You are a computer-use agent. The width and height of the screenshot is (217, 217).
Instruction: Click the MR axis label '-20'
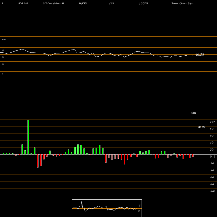[x=212, y=164]
